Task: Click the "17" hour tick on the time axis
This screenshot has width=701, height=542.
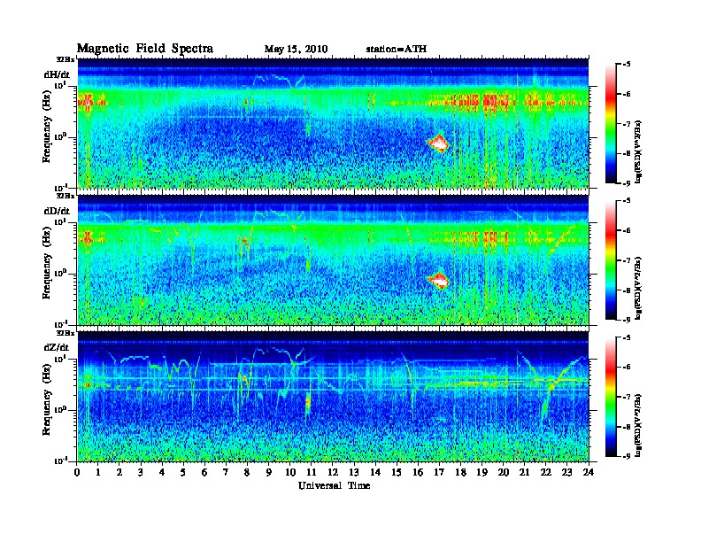Action: point(439,472)
